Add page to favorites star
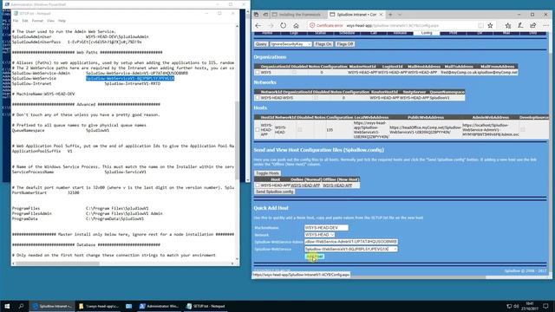This screenshot has height=312, width=555. (490, 25)
